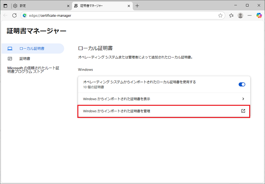265x184 pixels.
Task: Open the tab actions menu icon
Action: pyautogui.click(x=5, y=6)
